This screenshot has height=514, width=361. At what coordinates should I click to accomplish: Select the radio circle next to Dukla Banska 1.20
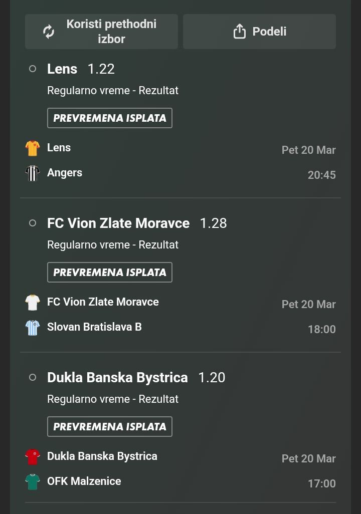33,378
